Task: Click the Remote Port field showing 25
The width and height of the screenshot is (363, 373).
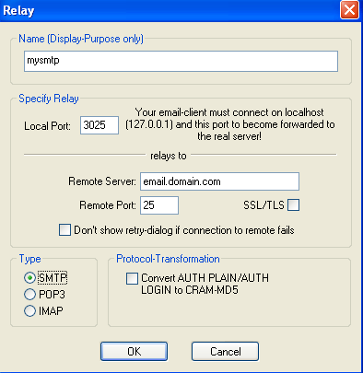Action: (159, 205)
